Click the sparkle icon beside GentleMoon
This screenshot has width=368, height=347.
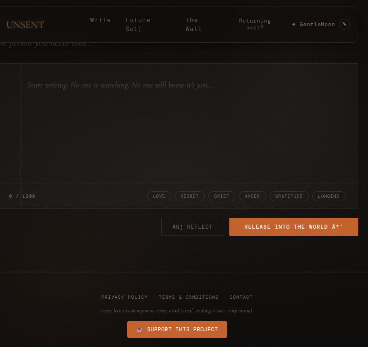click(x=293, y=24)
